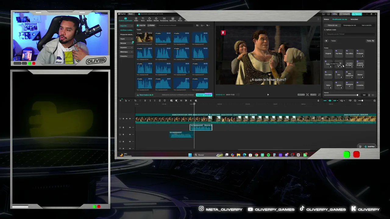Split the clip at the playhead

(145, 101)
